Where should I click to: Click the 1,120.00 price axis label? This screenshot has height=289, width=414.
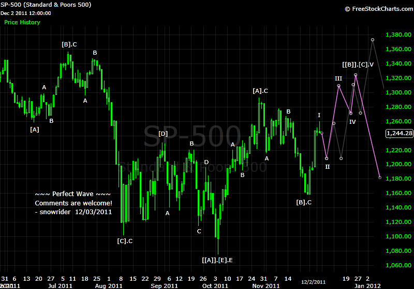pyautogui.click(x=398, y=222)
